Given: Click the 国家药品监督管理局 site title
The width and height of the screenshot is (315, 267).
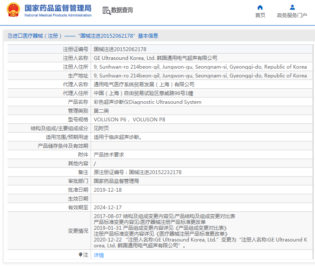Looking at the screenshot, I should [x=58, y=8].
